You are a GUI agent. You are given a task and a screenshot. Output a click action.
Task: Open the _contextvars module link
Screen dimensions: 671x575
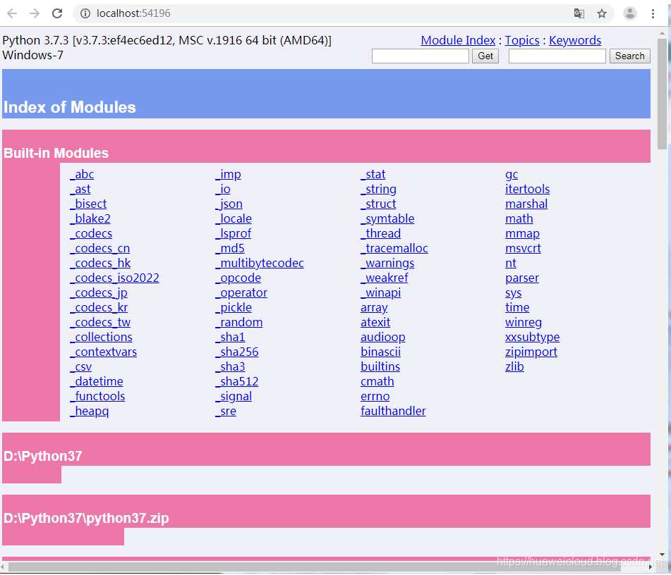[x=104, y=352]
